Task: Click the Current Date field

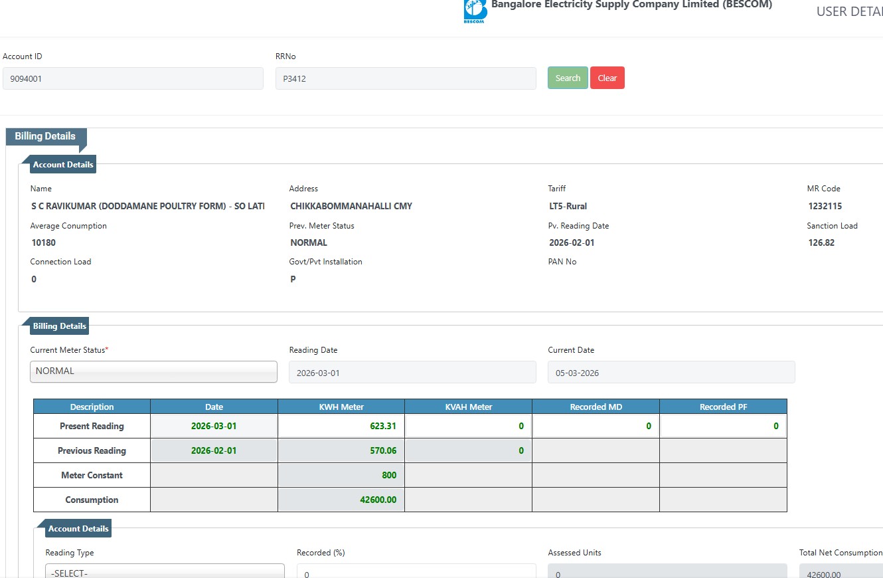Action: click(x=671, y=373)
